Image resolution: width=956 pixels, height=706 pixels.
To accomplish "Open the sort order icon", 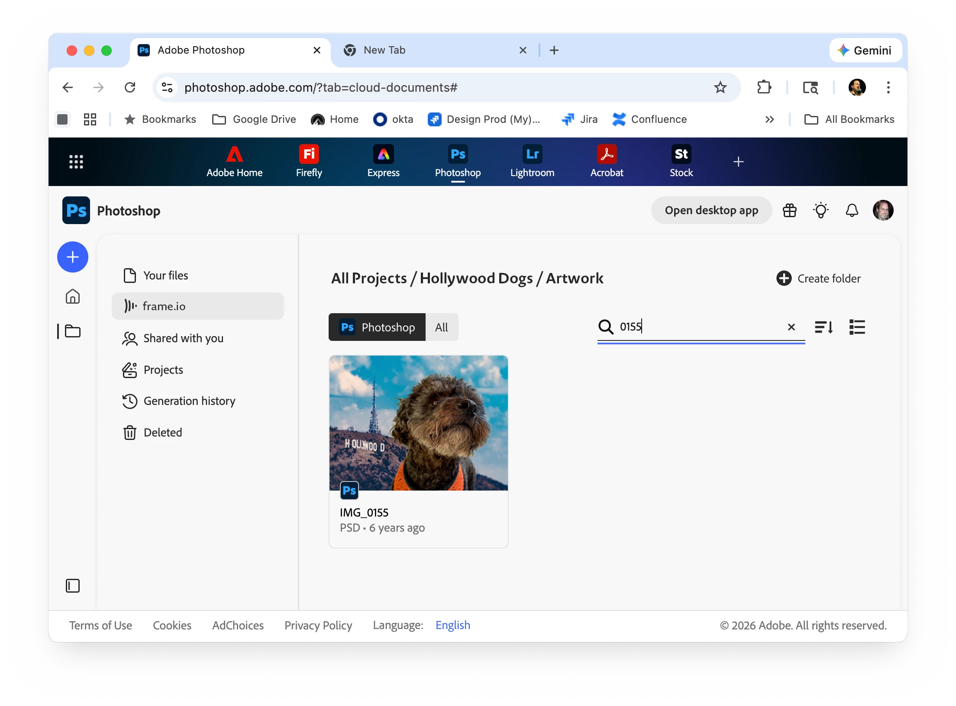I will click(x=824, y=327).
